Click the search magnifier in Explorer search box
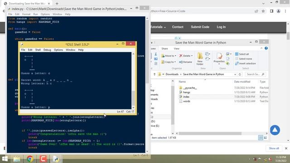 click(x=263, y=74)
